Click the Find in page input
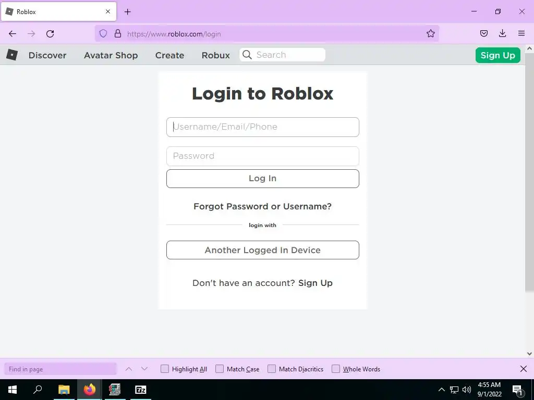The height and width of the screenshot is (400, 534). [x=60, y=369]
